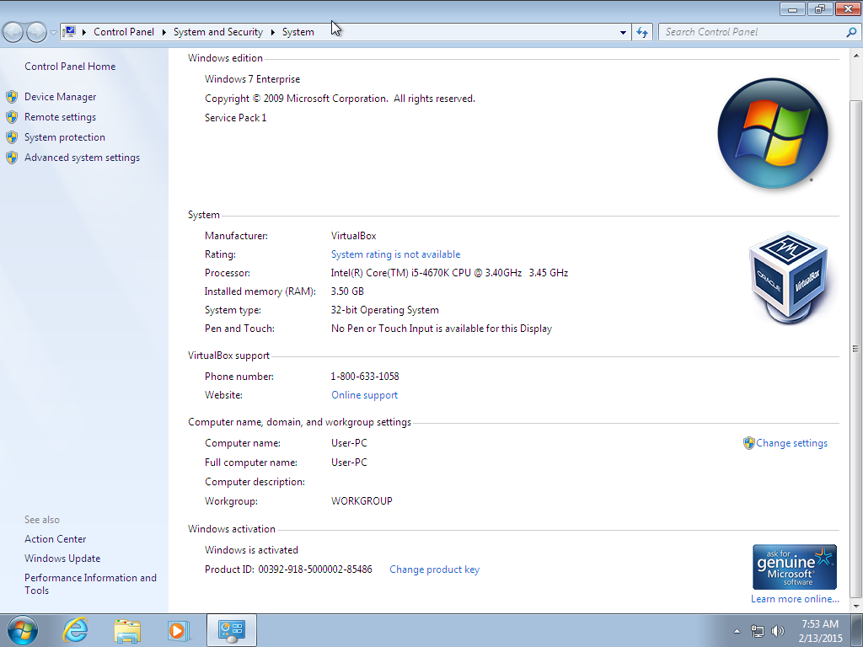Screen dimensions: 863x647
Task: Click the vertical scrollbar thumb
Action: pos(856,348)
